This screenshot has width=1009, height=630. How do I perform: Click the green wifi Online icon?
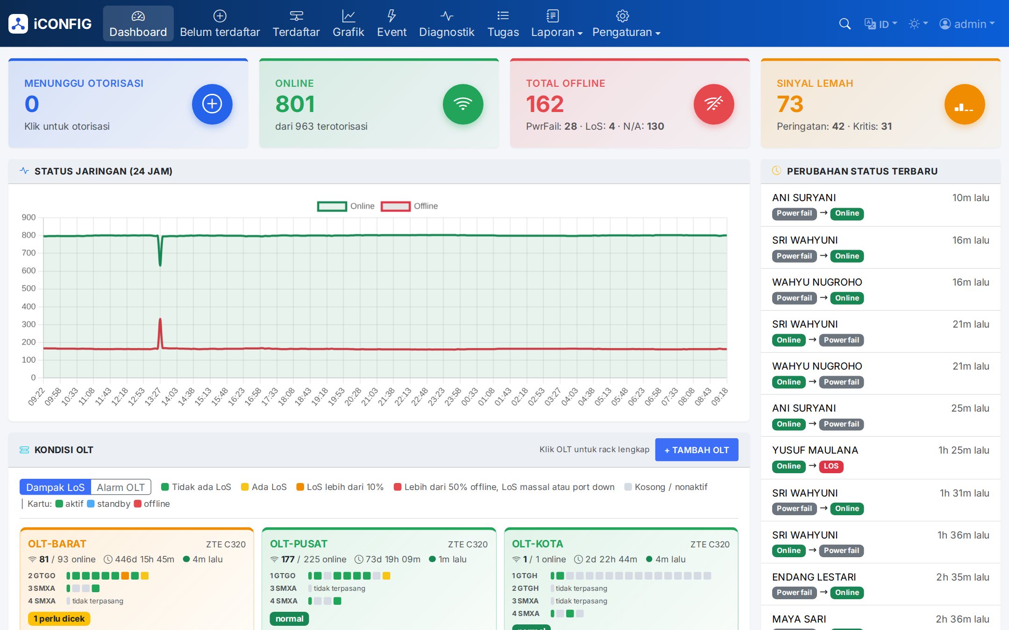463,104
